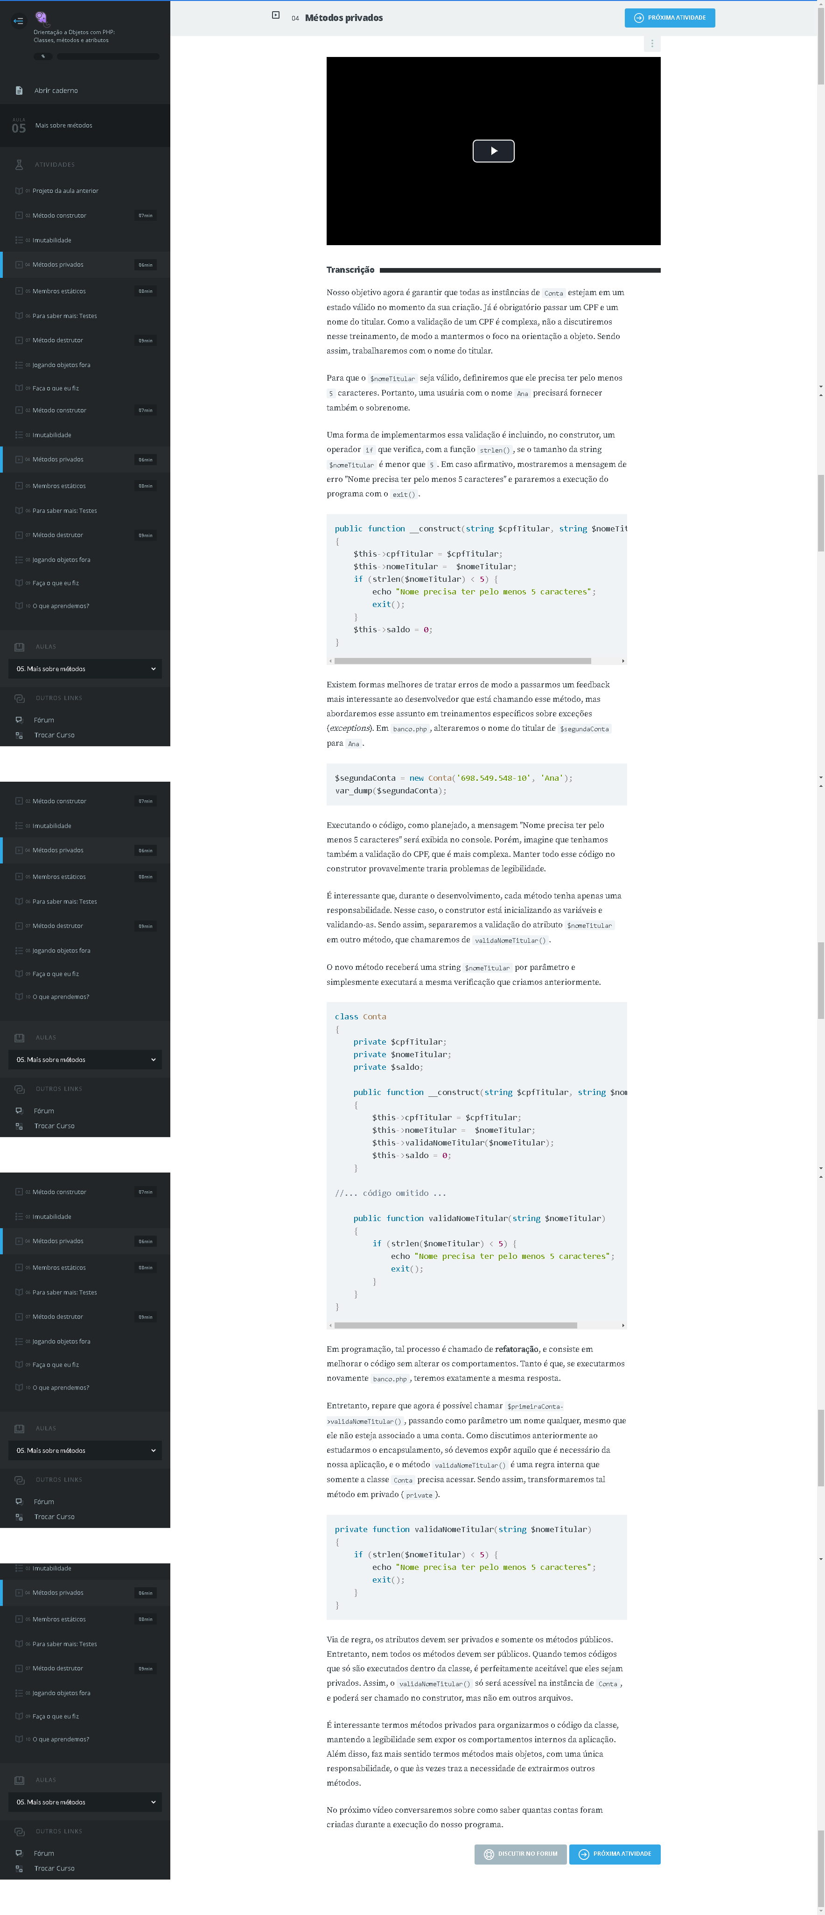Click the icon inside Discutir no Fórum button
Viewport: 825px width, 1915px height.
point(489,1853)
